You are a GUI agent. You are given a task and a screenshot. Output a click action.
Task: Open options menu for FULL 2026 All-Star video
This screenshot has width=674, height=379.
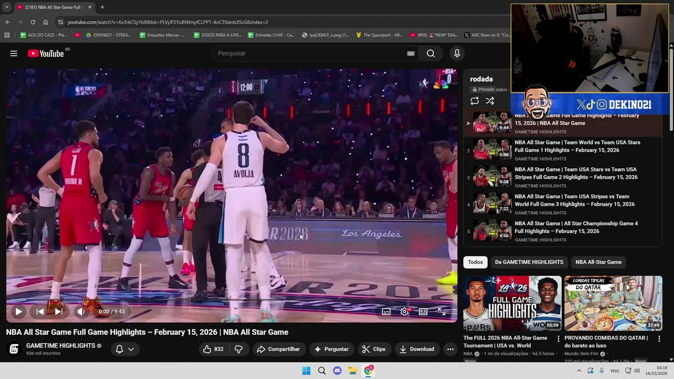(558, 339)
